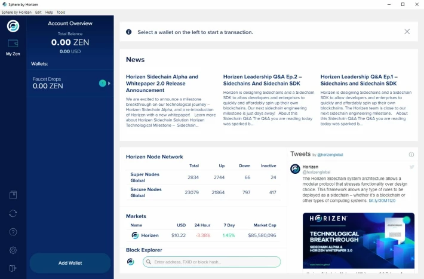Dismiss the select-a-wallet notification banner
Image resolution: width=424 pixels, height=279 pixels.
click(x=407, y=32)
